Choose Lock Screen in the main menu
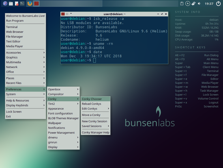The height and width of the screenshot is (168, 223). [25, 111]
